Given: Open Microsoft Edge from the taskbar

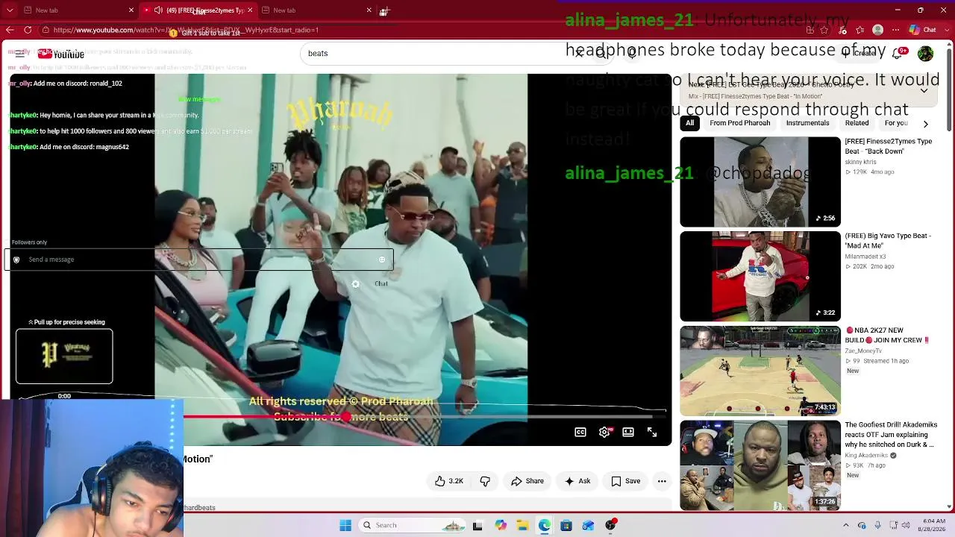Looking at the screenshot, I should pos(545,525).
